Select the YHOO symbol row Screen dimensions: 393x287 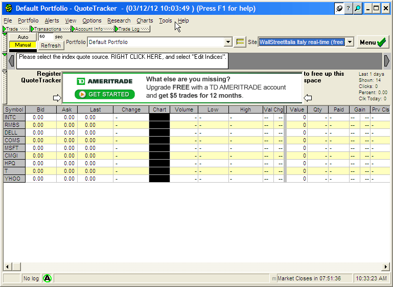pos(14,179)
